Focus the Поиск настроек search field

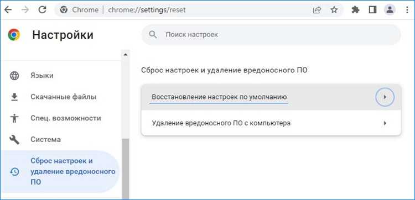271,35
